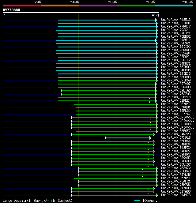
Task: Pick the UniRef100_Q7X9L8 hit name
Action: 176,137
